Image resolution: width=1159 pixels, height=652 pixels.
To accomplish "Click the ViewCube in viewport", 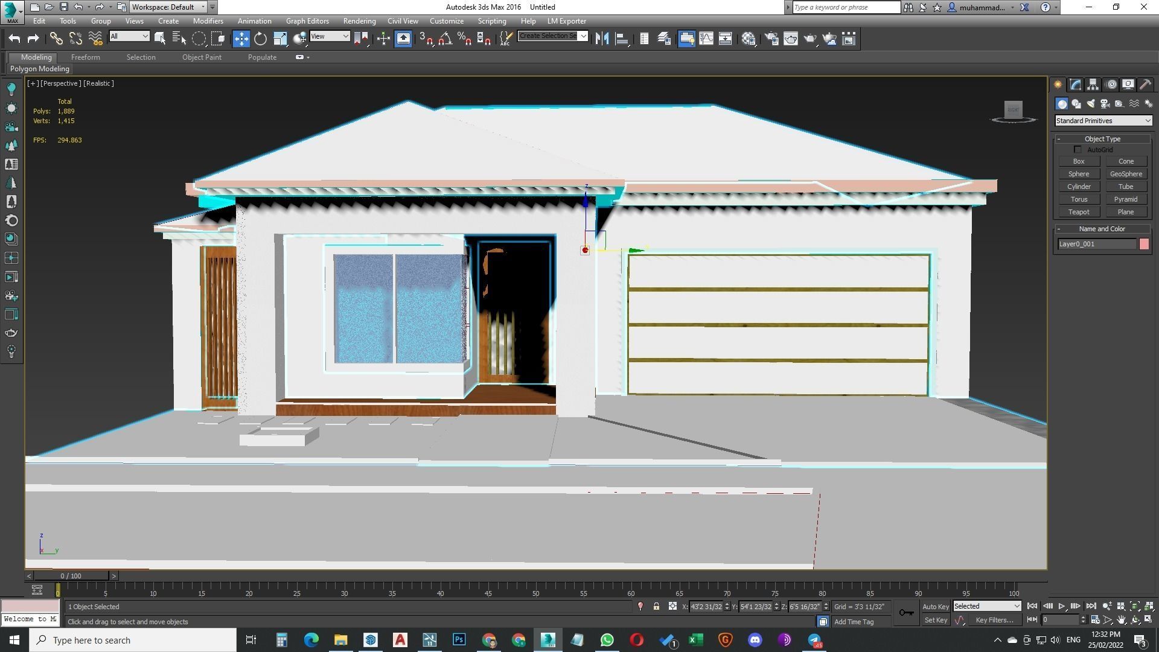I will click(1014, 112).
